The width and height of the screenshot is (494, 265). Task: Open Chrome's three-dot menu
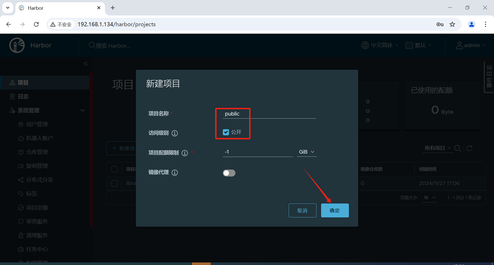(486, 24)
